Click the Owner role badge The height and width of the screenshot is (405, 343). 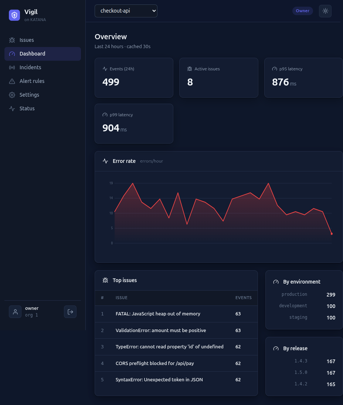point(302,11)
